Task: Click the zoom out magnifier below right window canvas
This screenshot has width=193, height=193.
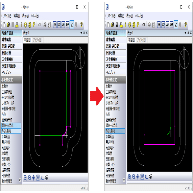Action: click(133, 177)
